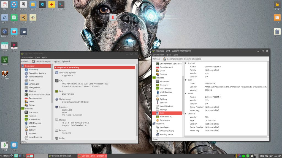The height and width of the screenshot is (158, 282).
Task: Open Processor in the left System Information tree
Action: tap(33, 112)
